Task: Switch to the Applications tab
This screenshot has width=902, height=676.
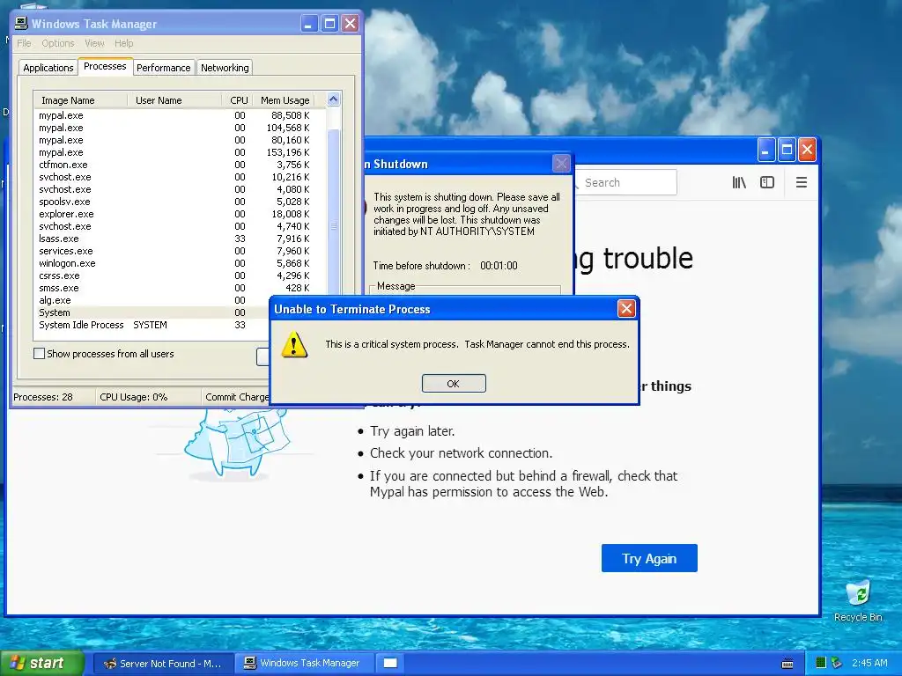Action: (48, 68)
